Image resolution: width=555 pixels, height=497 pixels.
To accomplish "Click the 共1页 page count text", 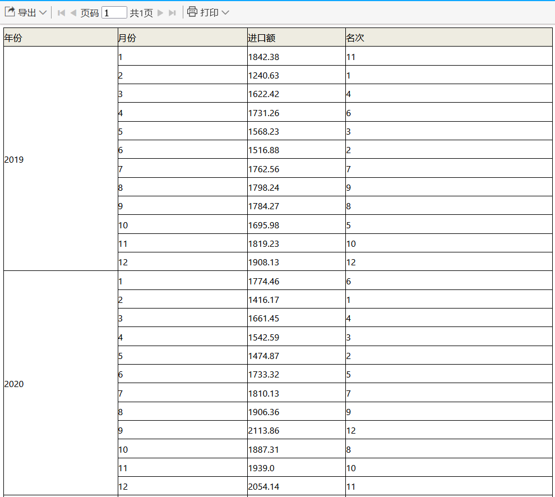I will point(141,13).
